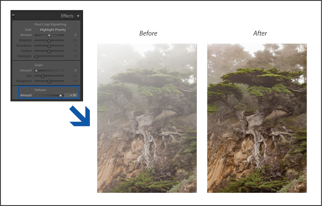Toggle the Effects panel on/off switch

(x=13, y=16)
